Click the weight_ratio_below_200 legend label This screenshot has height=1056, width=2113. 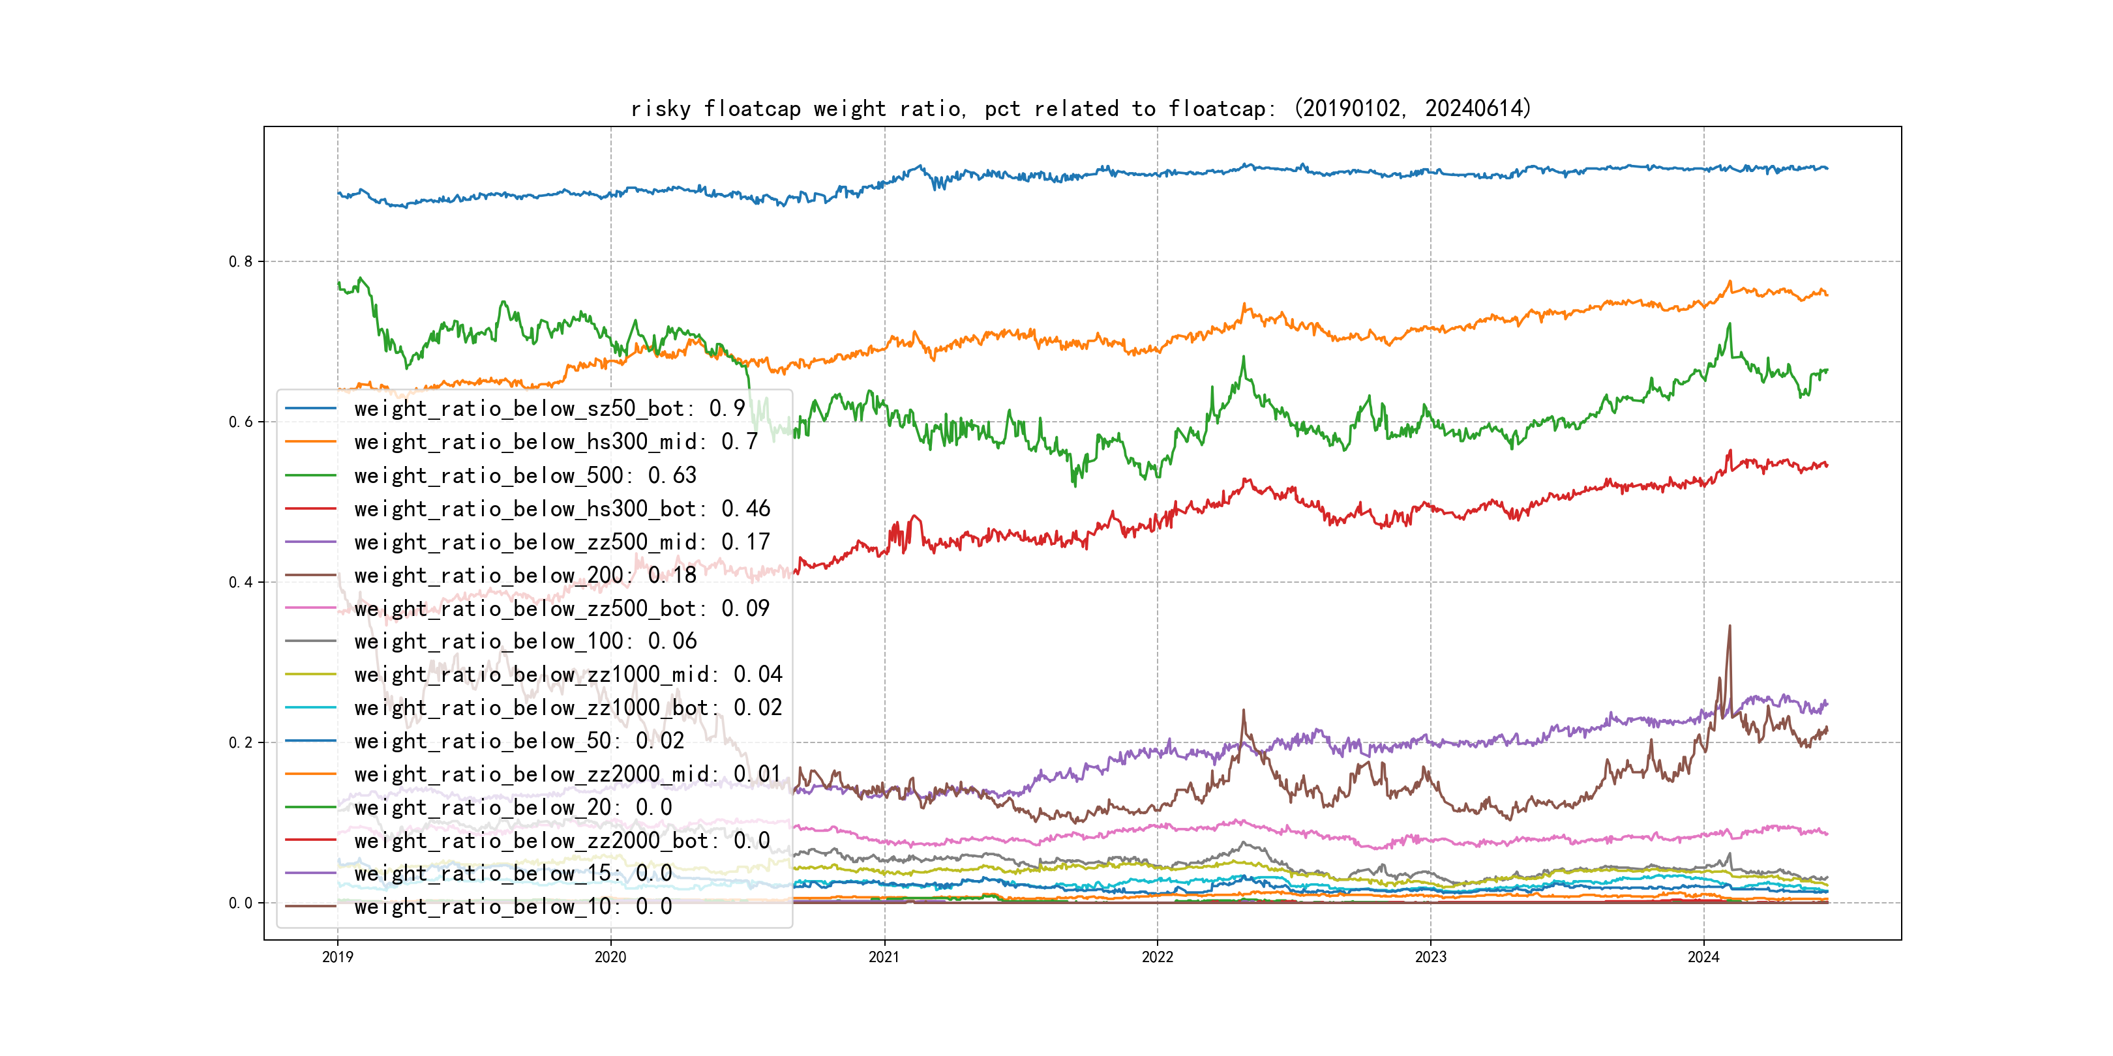(x=525, y=575)
